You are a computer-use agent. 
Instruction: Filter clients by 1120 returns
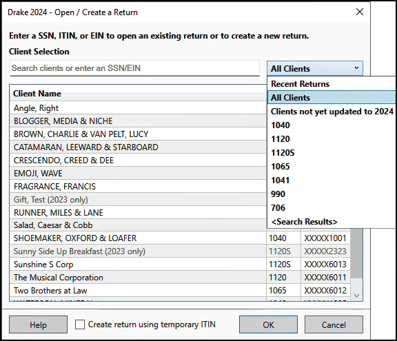coord(332,139)
